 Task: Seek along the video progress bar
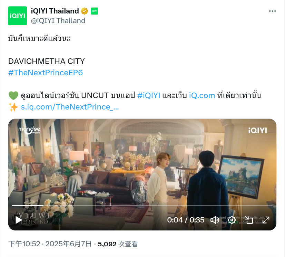tap(142, 206)
